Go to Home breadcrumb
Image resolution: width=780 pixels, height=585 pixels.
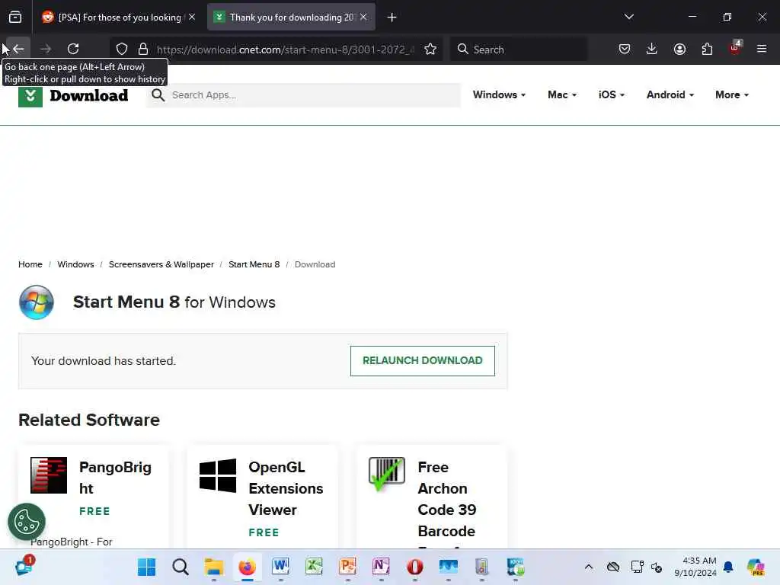pos(30,264)
